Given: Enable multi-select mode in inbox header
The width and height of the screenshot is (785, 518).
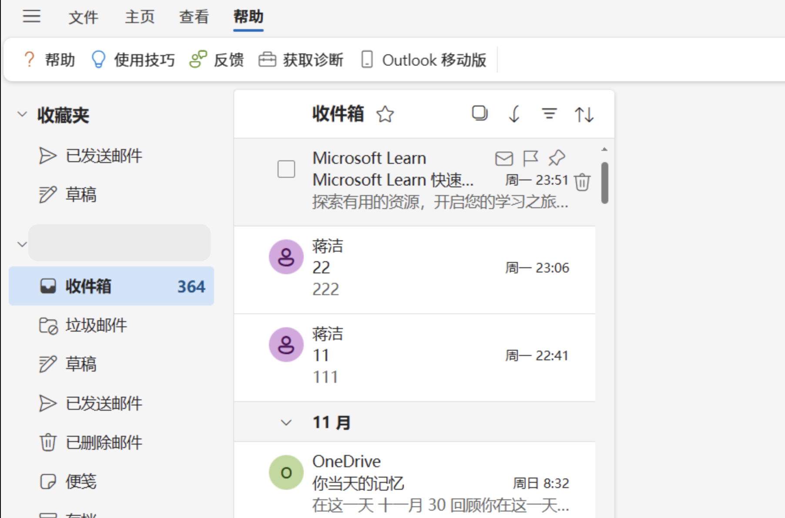Looking at the screenshot, I should tap(480, 114).
